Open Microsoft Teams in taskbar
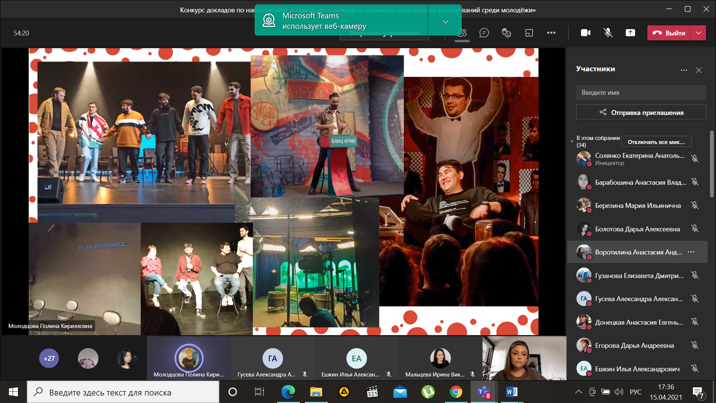The height and width of the screenshot is (403, 716). click(484, 392)
